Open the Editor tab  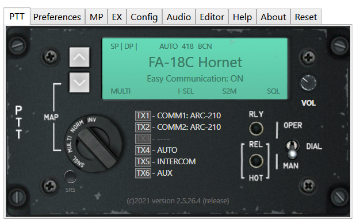[x=212, y=17]
